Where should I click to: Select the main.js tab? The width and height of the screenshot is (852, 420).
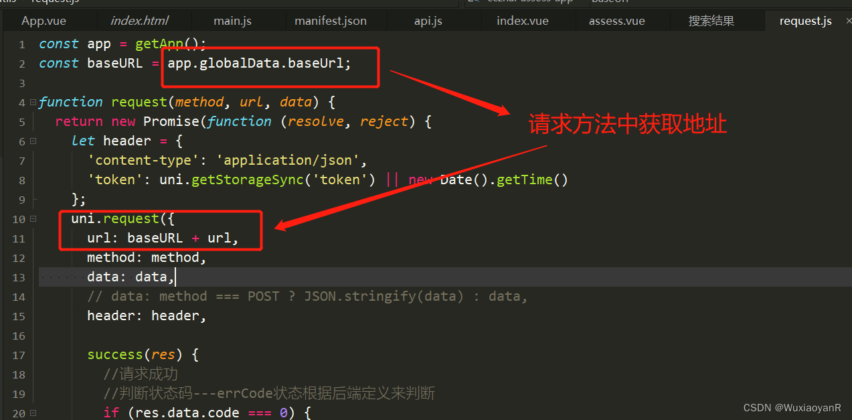pos(232,21)
